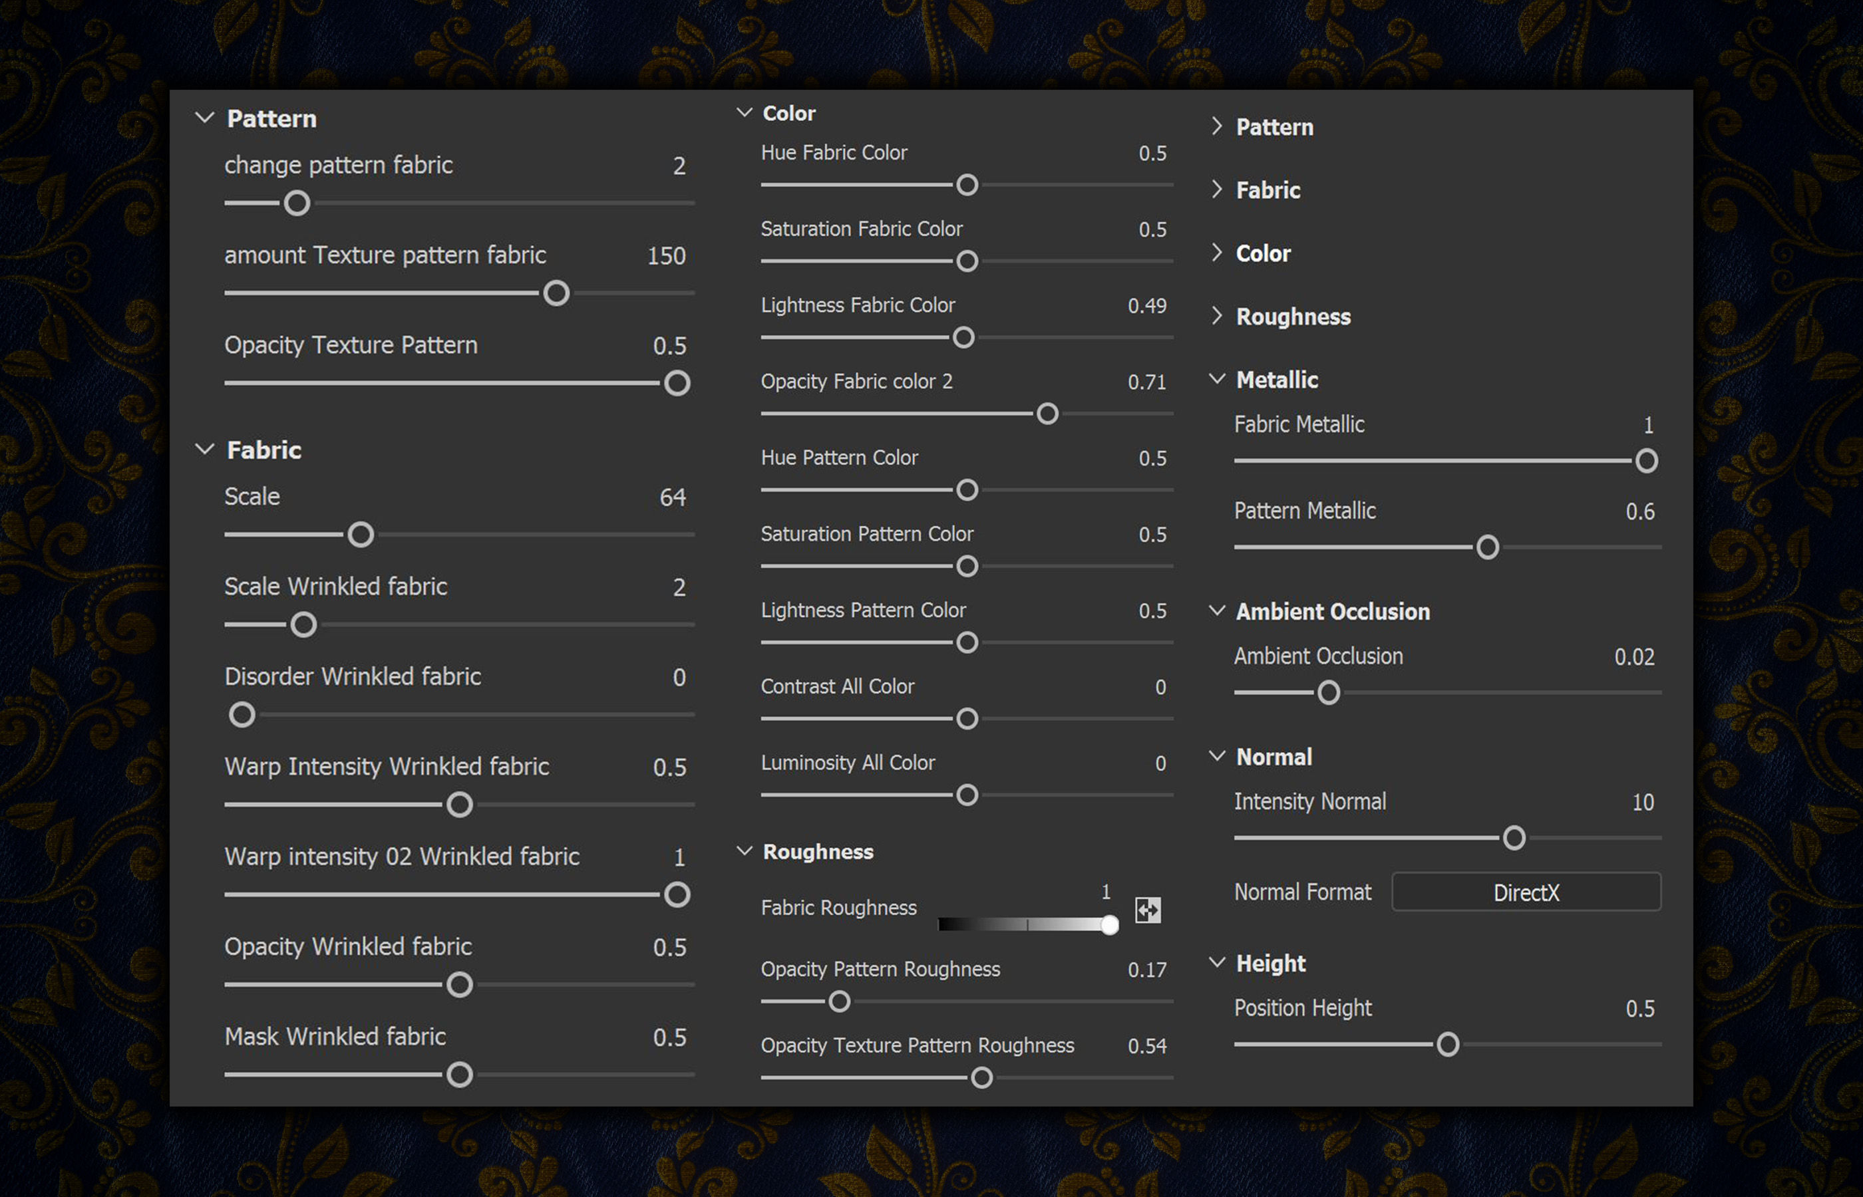Expand the collapsed Pattern group on the right
Viewport: 1863px width, 1197px height.
(x=1217, y=126)
